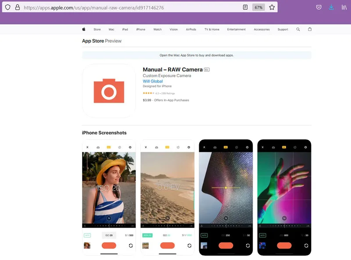Image resolution: width=351 pixels, height=260 pixels.
Task: Click the star rating 4.2 text
Action: 159,93
